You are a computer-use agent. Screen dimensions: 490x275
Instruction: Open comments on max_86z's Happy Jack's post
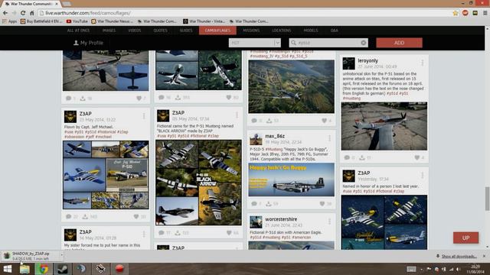pyautogui.click(x=254, y=204)
